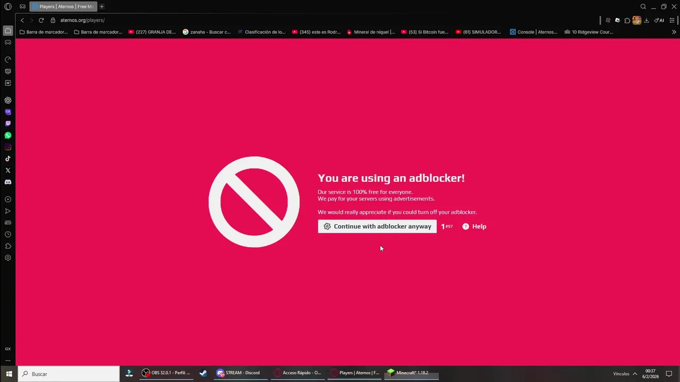
Task: Open the second Barra de marcador bookmark folder
Action: pos(98,32)
